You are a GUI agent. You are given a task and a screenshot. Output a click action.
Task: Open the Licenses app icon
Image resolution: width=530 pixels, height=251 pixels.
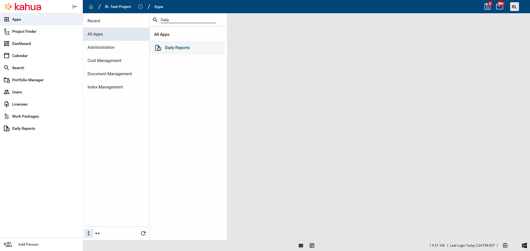7,104
